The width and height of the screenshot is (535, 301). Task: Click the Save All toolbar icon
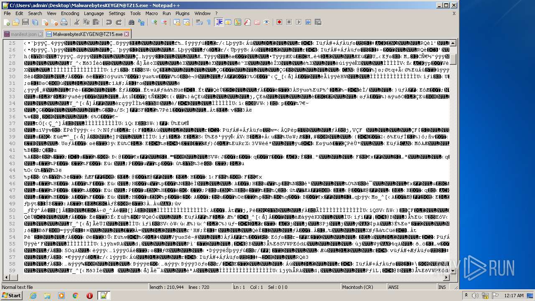point(35,22)
